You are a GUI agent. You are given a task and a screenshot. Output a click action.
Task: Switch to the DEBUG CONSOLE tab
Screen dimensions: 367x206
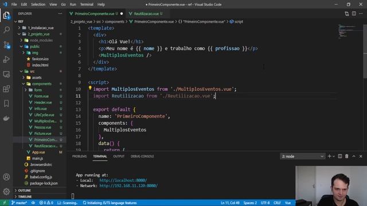[142, 156]
